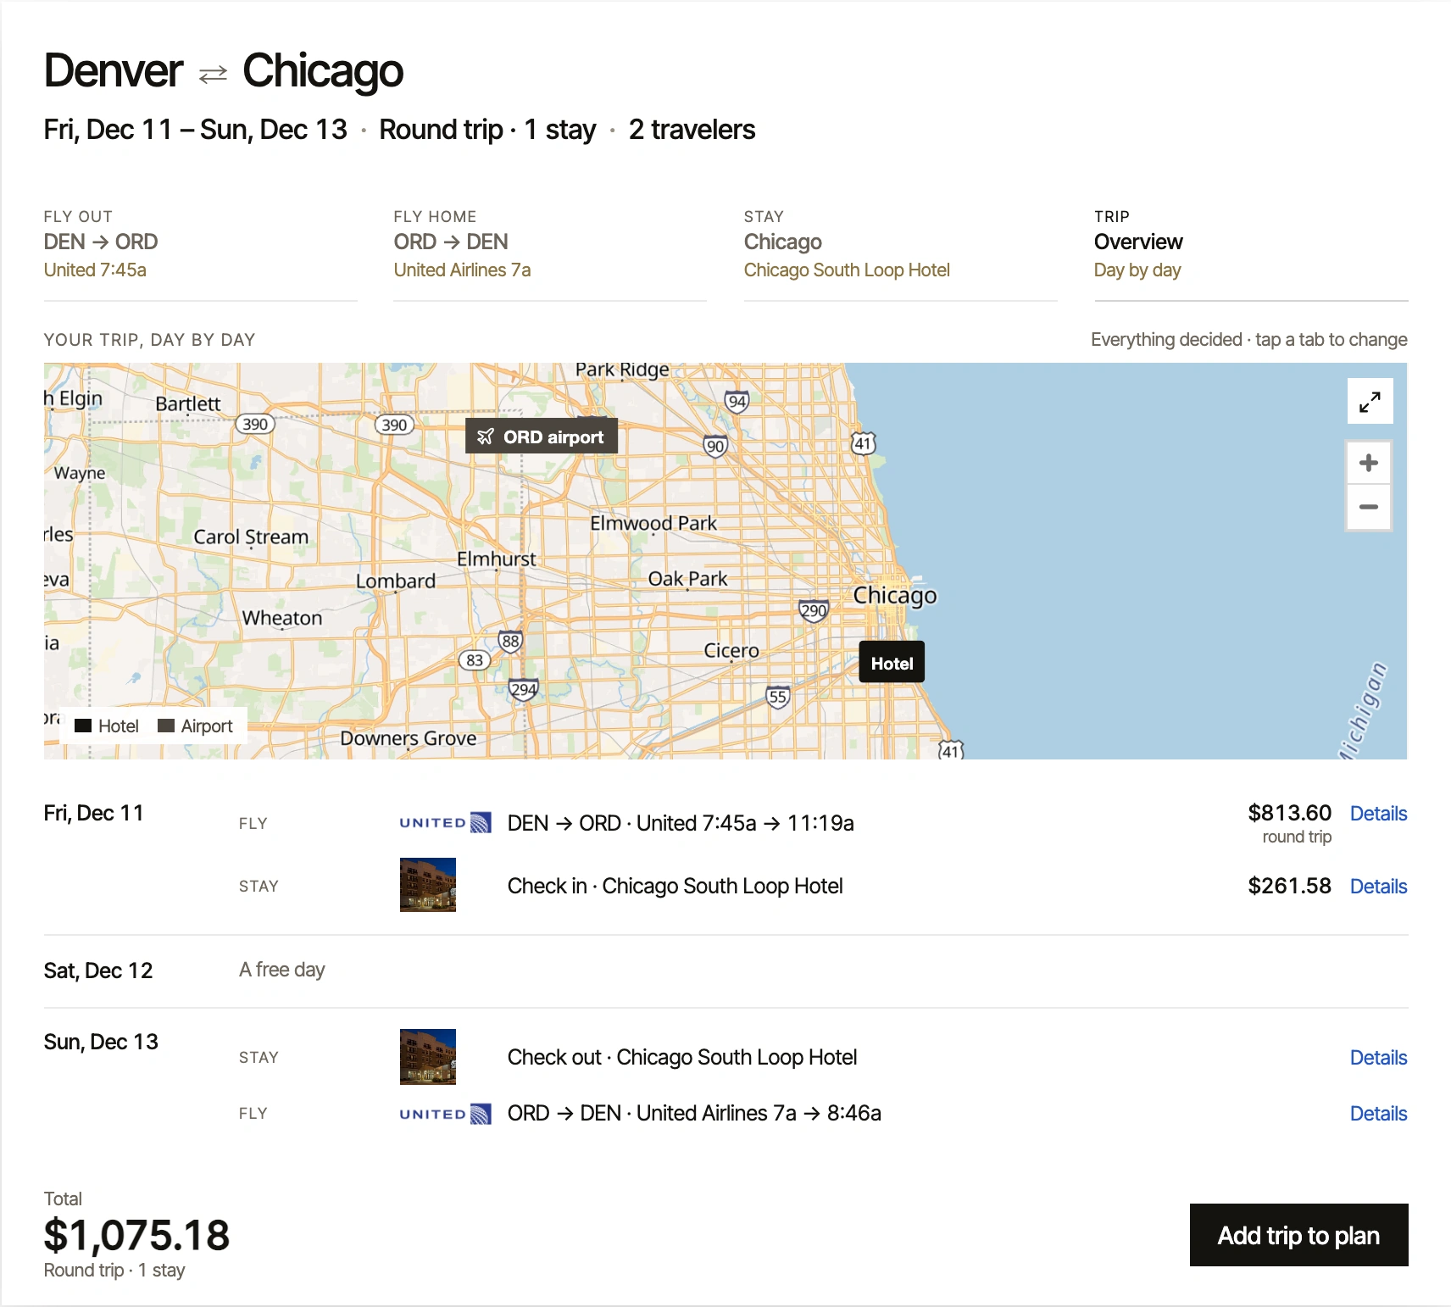Click the $261.58 hotel price
1451x1307 pixels.
pos(1289,886)
